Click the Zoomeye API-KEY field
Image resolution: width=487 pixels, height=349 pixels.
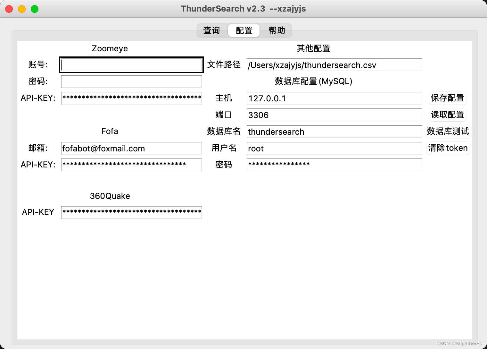tap(131, 98)
